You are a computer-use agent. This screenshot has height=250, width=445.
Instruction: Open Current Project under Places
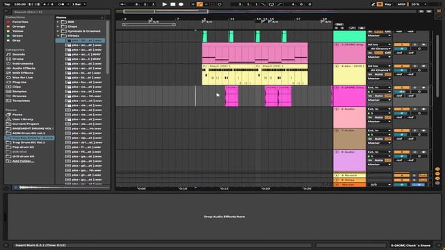click(x=26, y=124)
